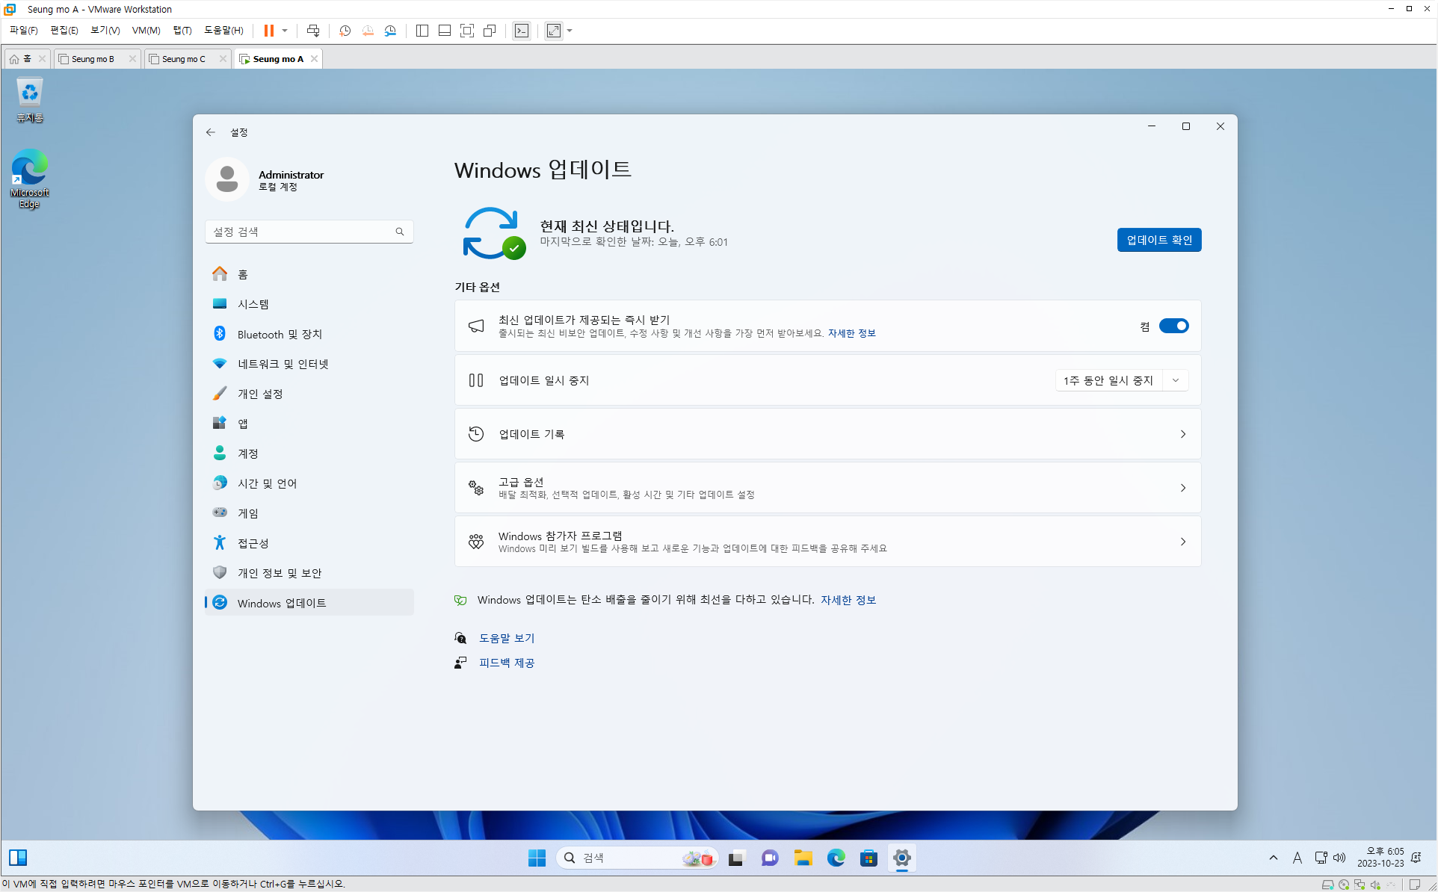1438x892 pixels.
Task: Toggle off get latest updates switch
Action: pos(1173,326)
